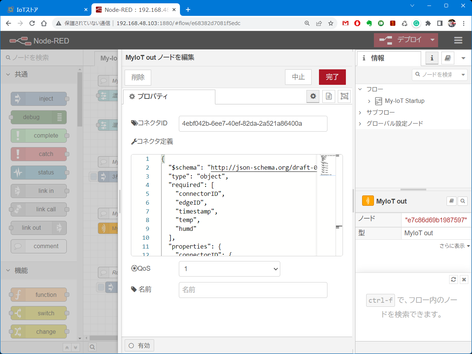472x354 pixels.
Task: Open the デプロイ options dropdown arrow
Action: click(433, 40)
